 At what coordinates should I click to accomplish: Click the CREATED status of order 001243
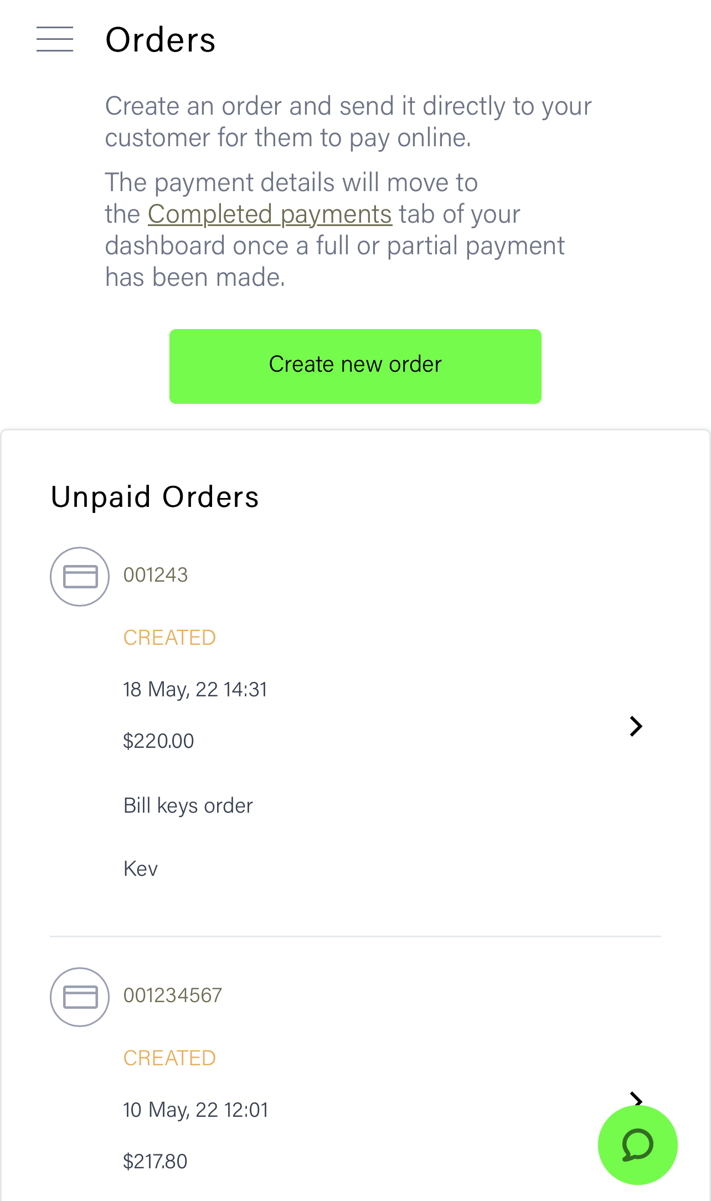click(169, 638)
